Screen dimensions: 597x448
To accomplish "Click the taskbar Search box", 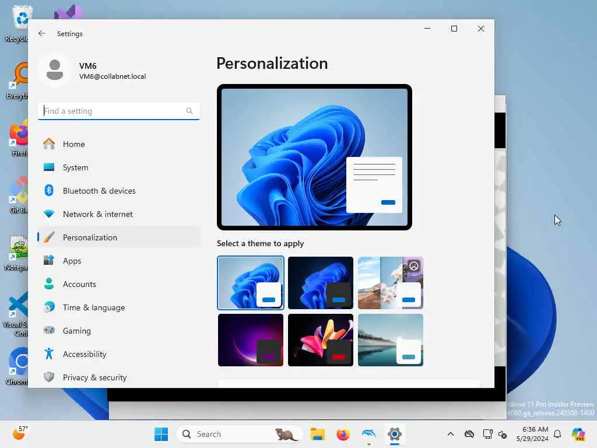I will pyautogui.click(x=240, y=434).
